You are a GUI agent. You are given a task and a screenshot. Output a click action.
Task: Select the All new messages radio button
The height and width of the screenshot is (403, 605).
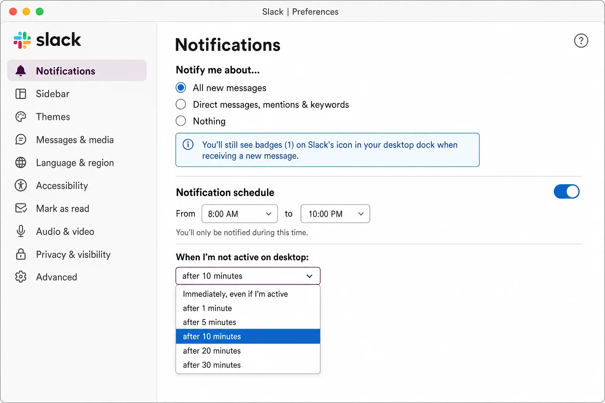(x=181, y=87)
